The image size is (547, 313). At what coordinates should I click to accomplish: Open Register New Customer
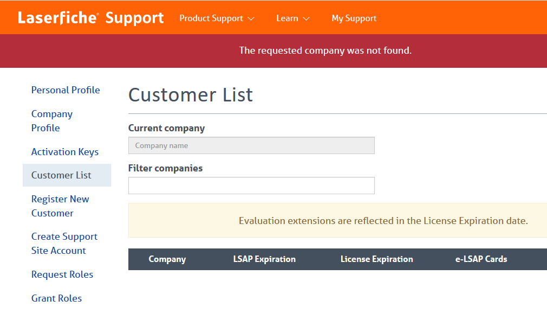[60, 206]
